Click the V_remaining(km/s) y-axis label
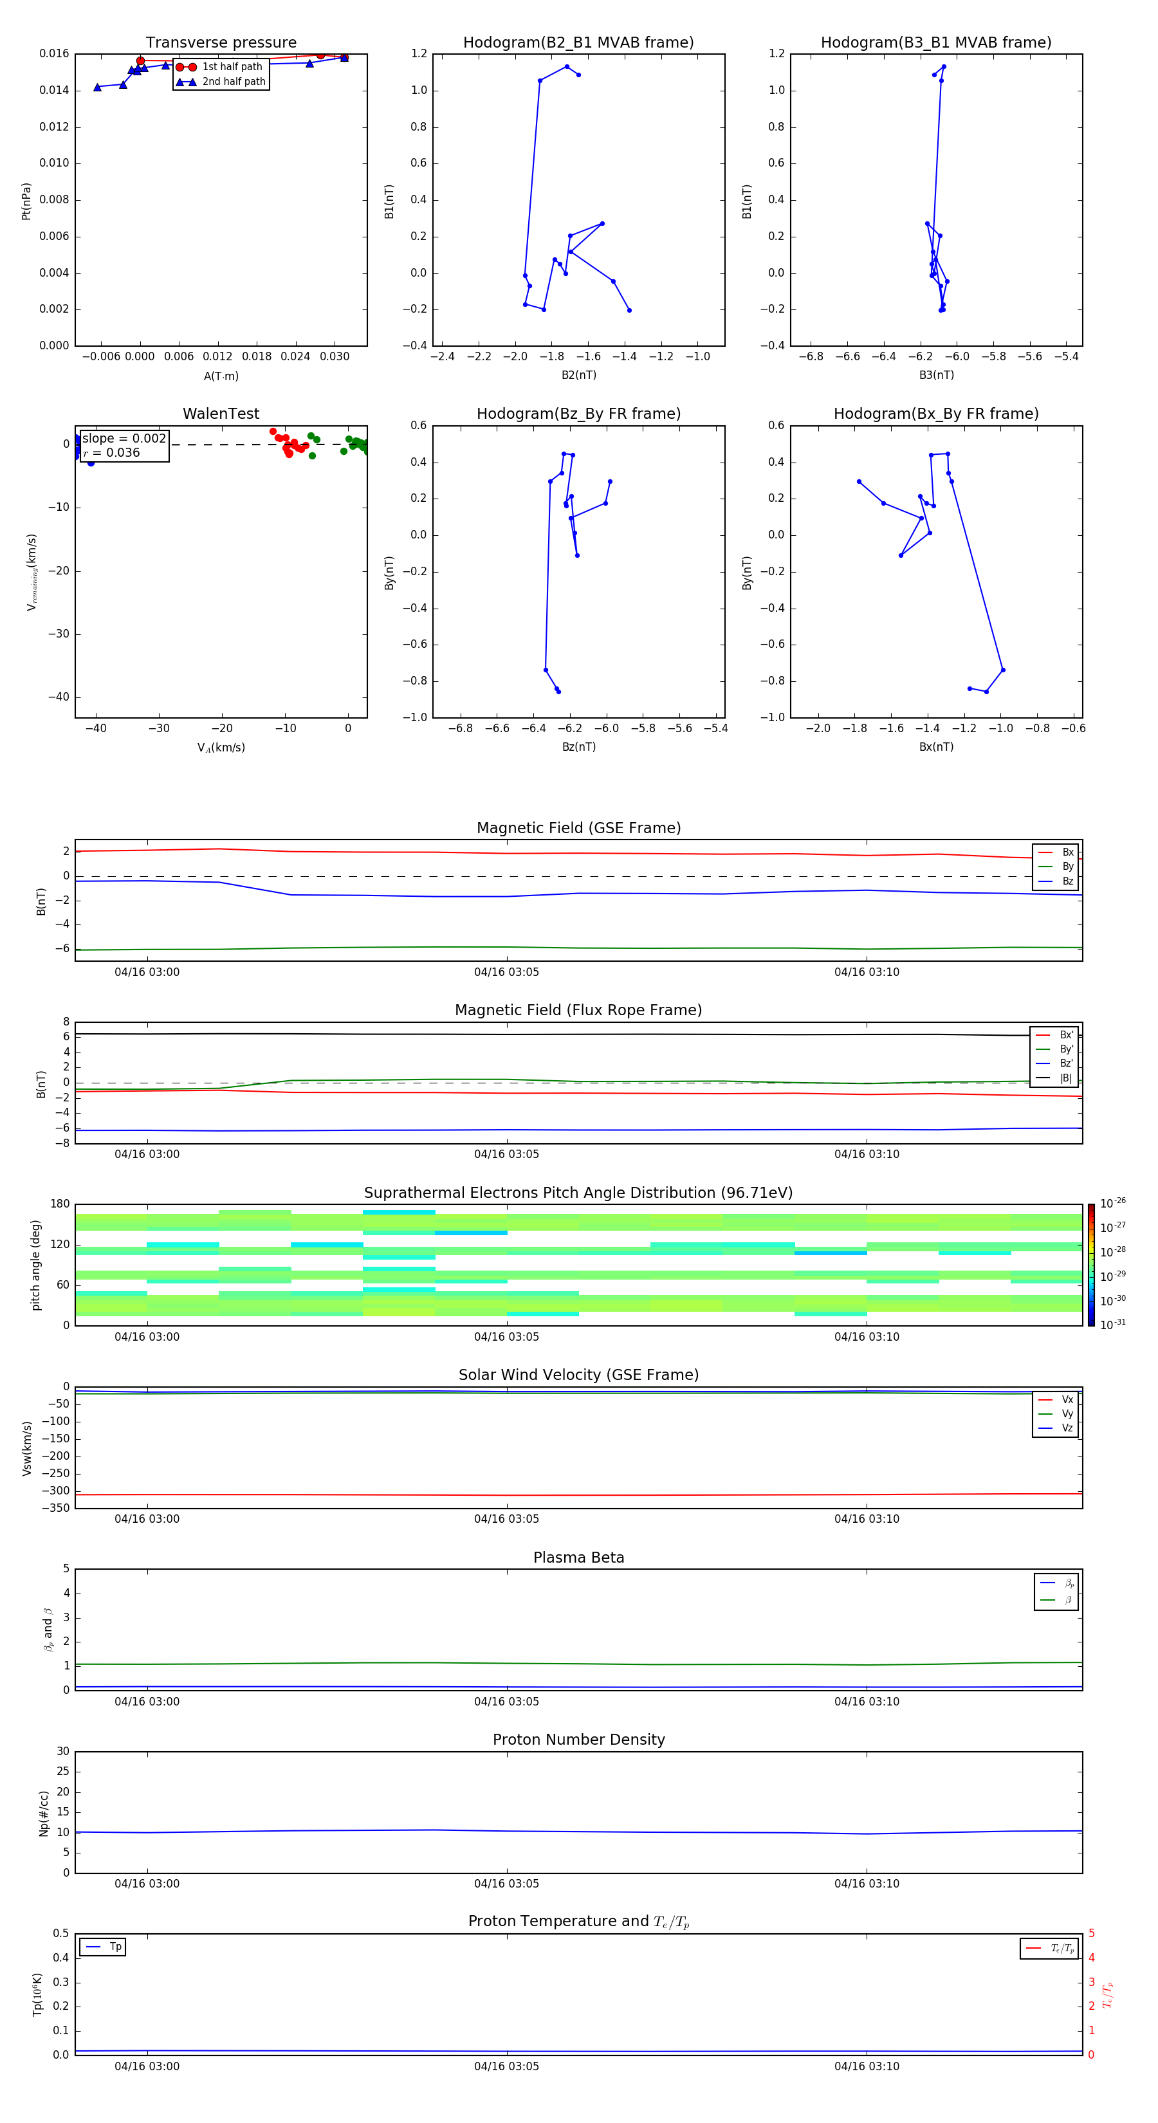This screenshot has height=2123, width=1158. tap(32, 572)
